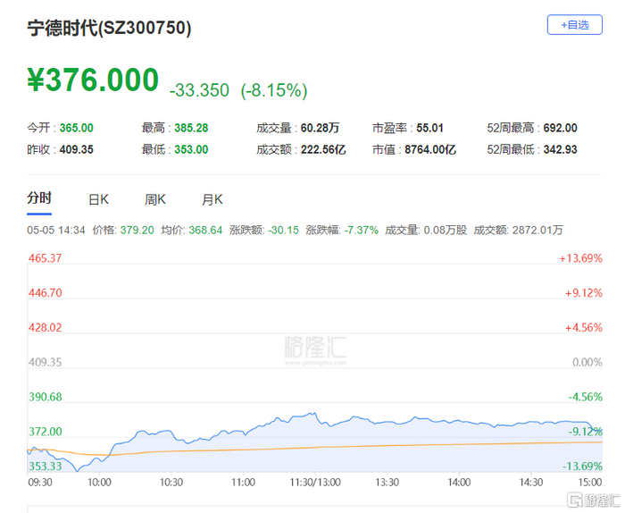
Task: Open the 周K weekly chart tab
Action: (x=155, y=199)
